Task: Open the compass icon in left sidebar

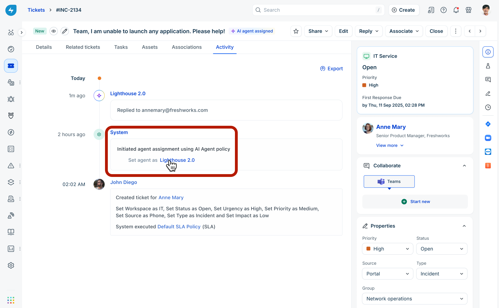Action: pyautogui.click(x=11, y=132)
